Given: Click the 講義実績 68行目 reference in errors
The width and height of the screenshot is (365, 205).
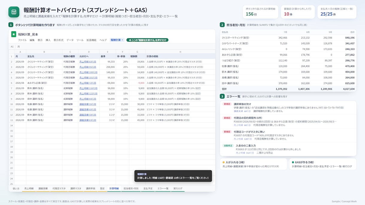Looking at the screenshot, I should coord(242,111).
